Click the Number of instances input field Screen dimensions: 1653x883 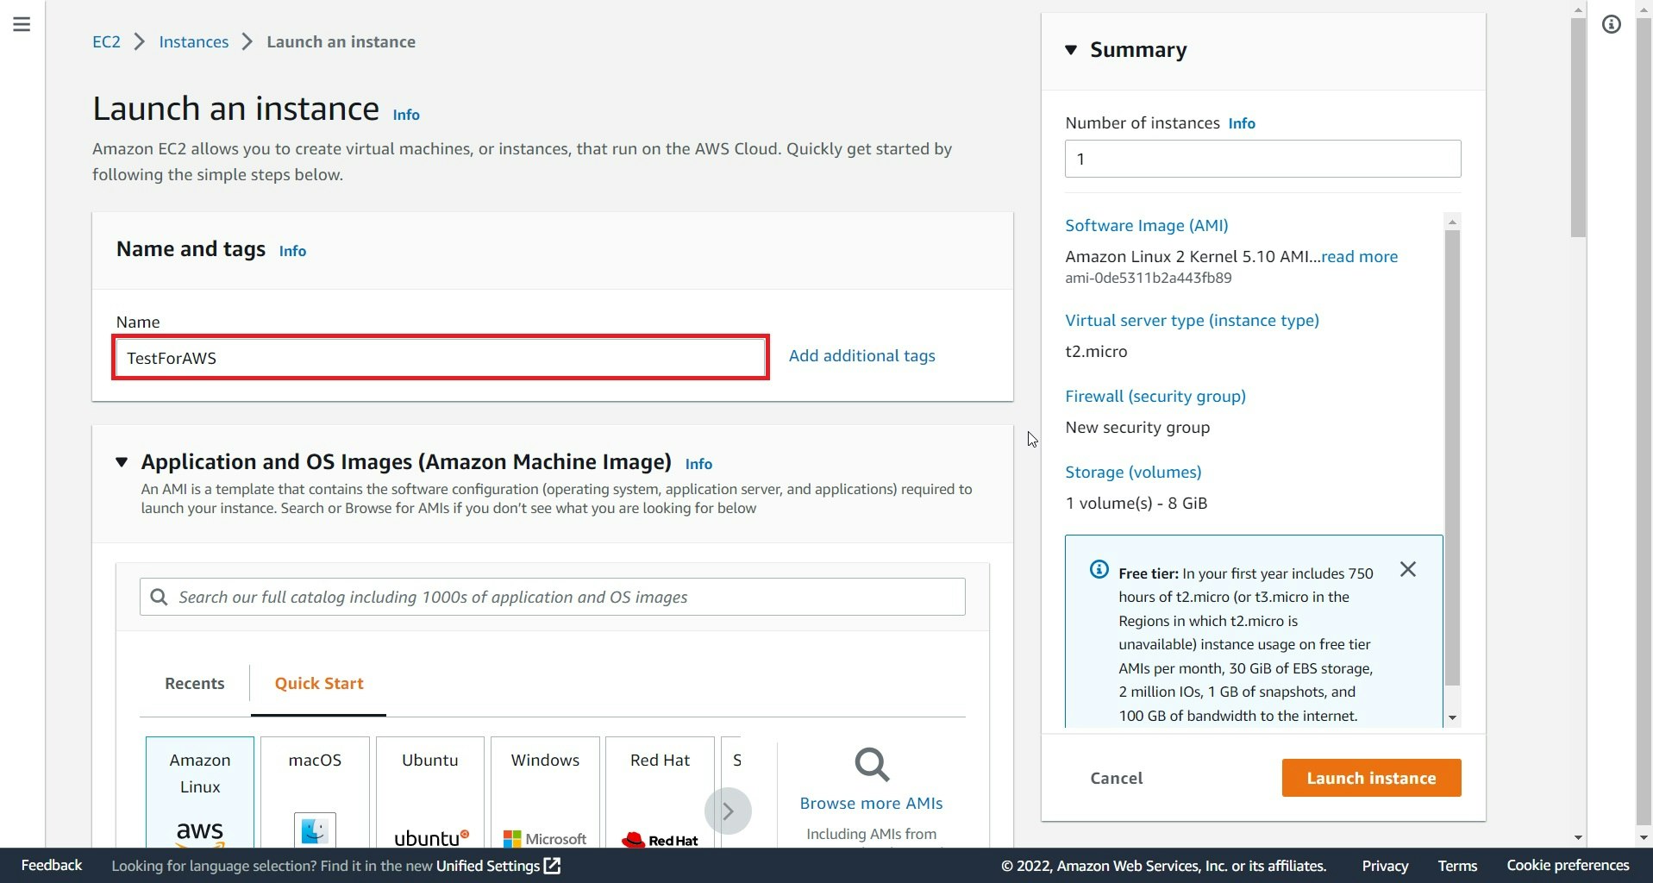(1262, 159)
